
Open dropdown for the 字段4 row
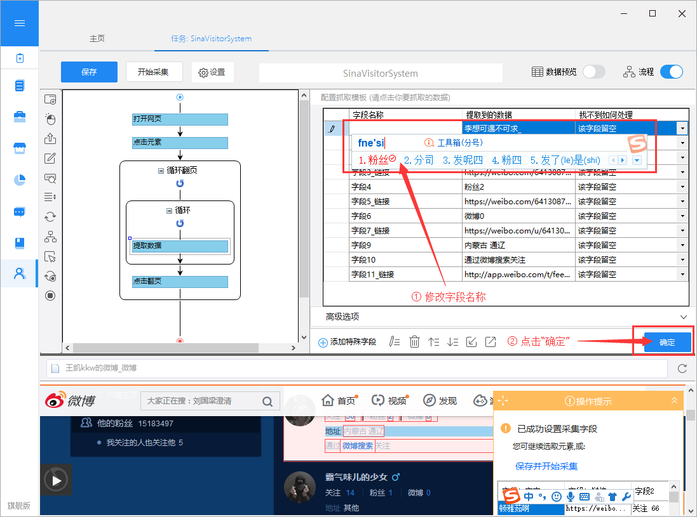coord(683,187)
